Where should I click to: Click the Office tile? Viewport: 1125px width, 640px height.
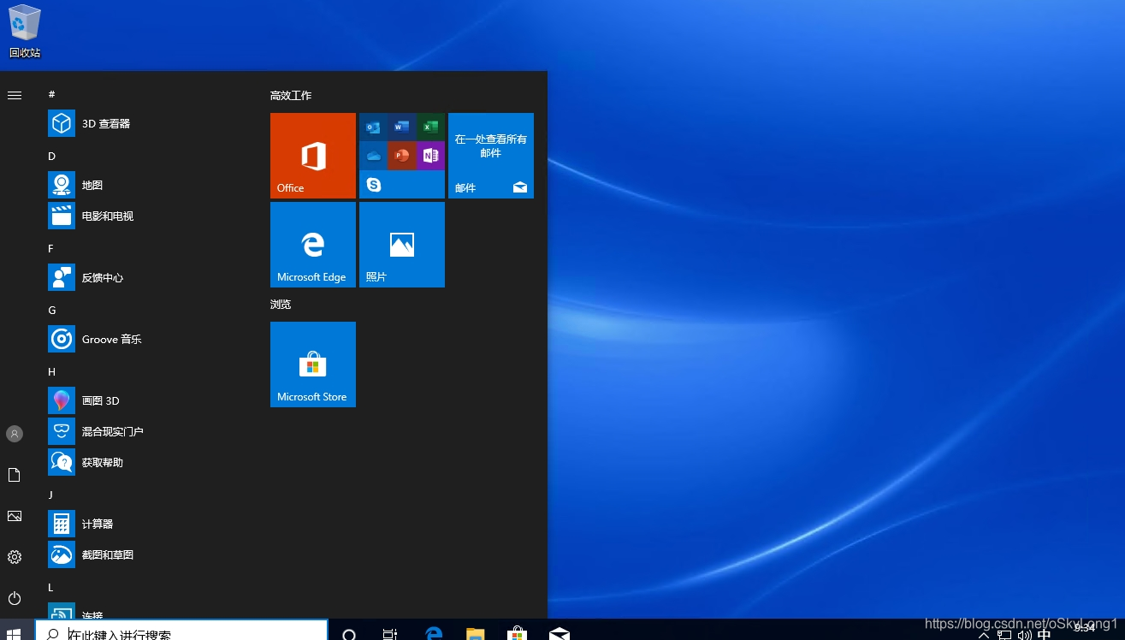click(313, 156)
